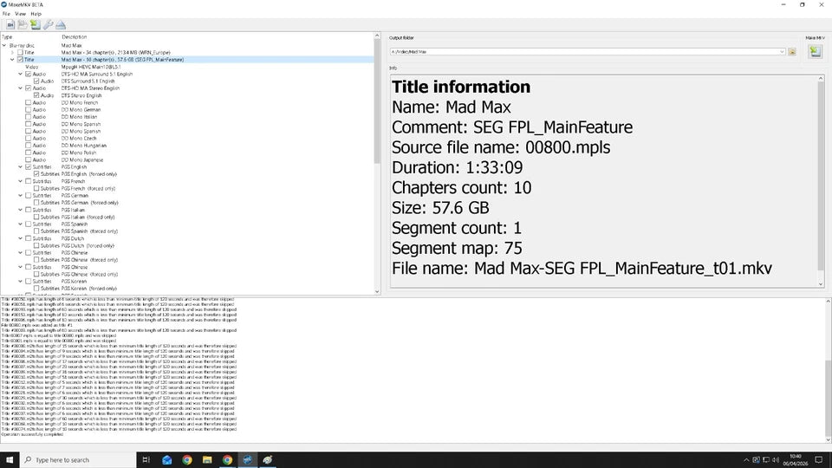Click the taskbar clock showing 10:40
The height and width of the screenshot is (468, 832).
(x=795, y=459)
